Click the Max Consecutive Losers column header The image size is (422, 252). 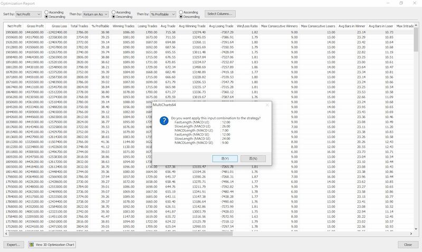click(x=318, y=26)
